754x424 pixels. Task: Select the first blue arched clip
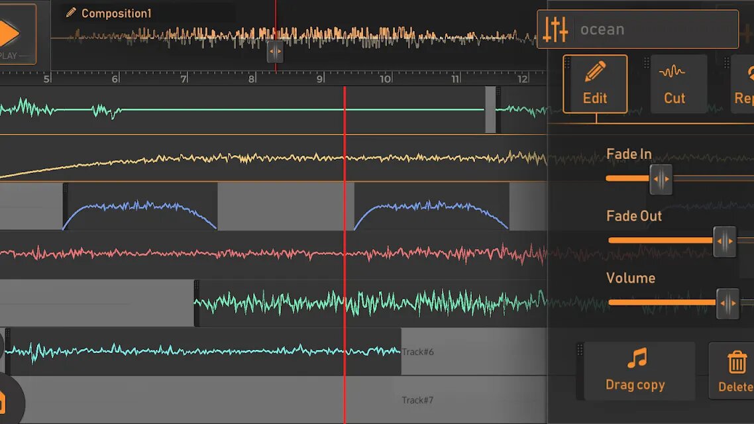click(x=140, y=207)
